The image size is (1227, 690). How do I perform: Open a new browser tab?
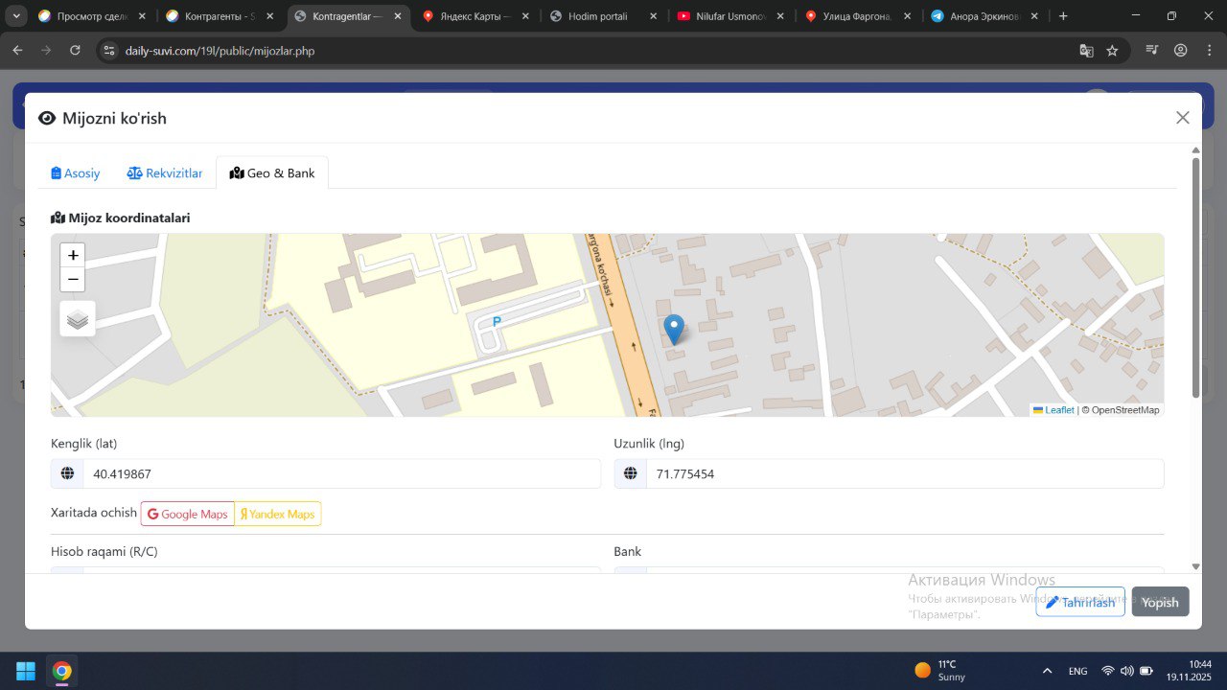pyautogui.click(x=1062, y=16)
